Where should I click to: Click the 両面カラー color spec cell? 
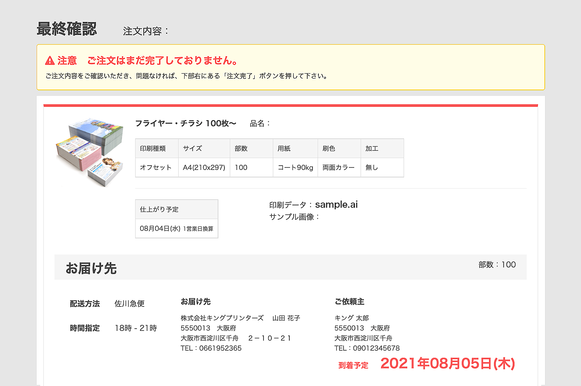pyautogui.click(x=338, y=167)
